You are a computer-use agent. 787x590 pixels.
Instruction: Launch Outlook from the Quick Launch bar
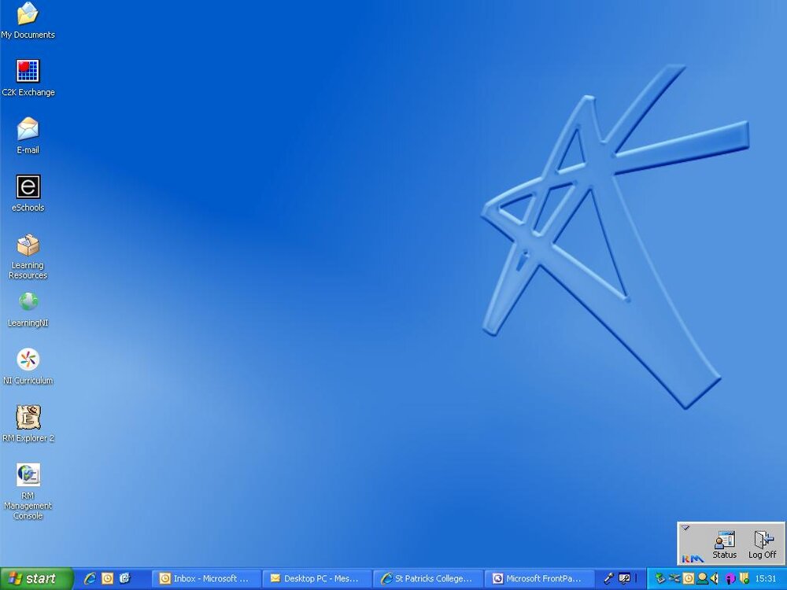tap(107, 579)
